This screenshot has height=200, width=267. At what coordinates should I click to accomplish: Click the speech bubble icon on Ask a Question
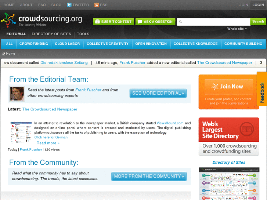pos(140,22)
